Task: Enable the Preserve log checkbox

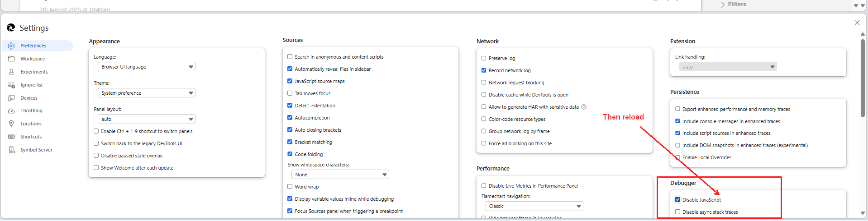Action: click(x=484, y=58)
